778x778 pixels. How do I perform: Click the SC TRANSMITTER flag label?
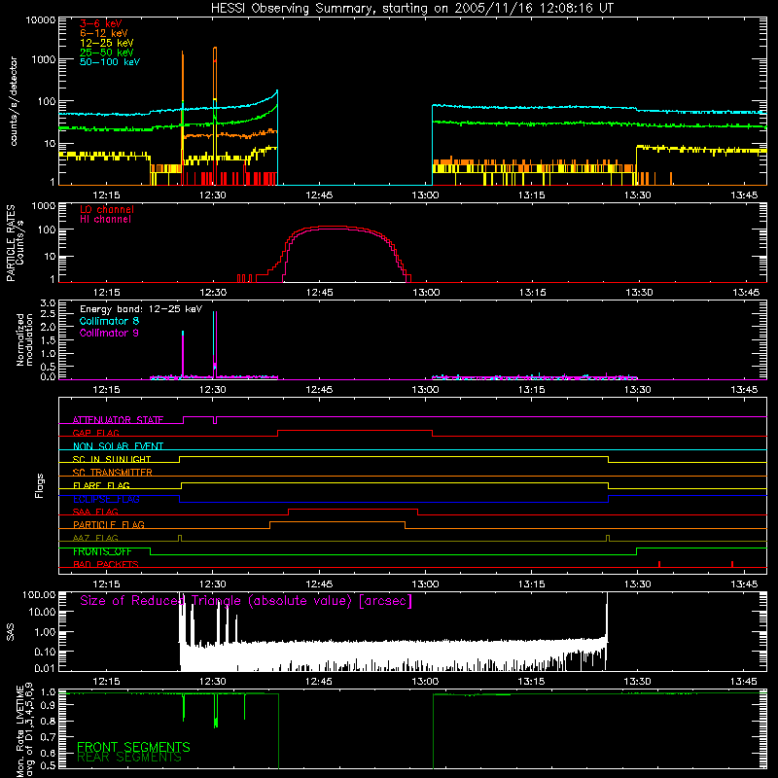(112, 473)
